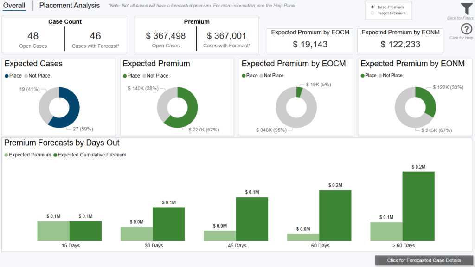Switch to the Overall tab

(14, 6)
